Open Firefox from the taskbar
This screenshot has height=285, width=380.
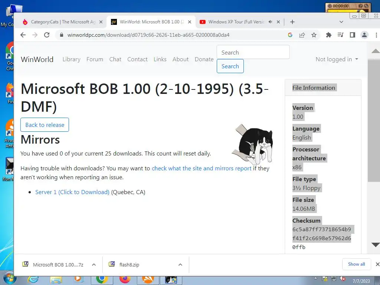[125, 279]
